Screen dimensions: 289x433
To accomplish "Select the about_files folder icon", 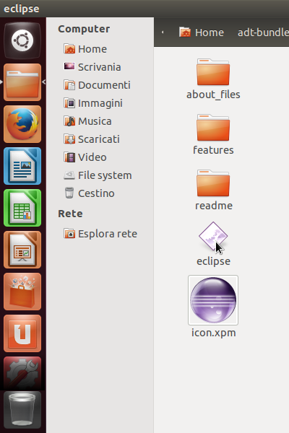I will (x=213, y=71).
